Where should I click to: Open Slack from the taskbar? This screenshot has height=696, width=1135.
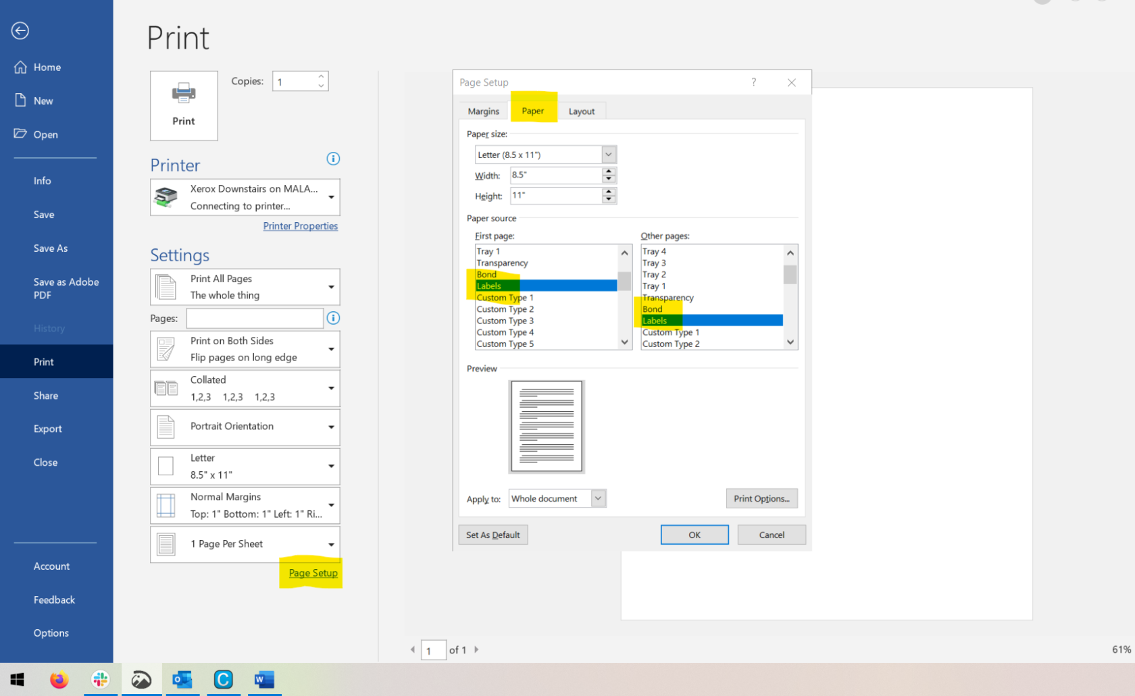100,679
